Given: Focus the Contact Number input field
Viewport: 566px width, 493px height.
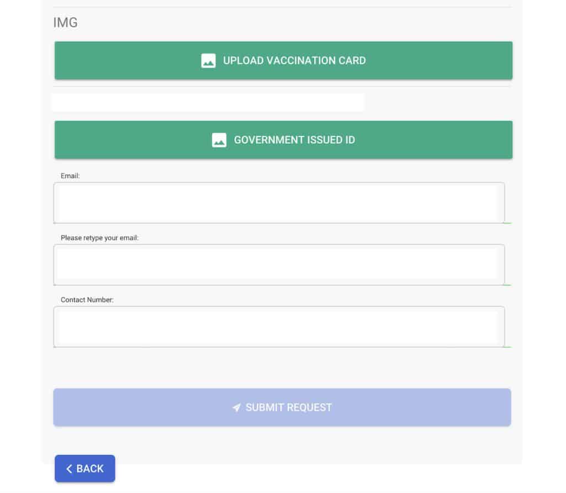Looking at the screenshot, I should click(x=279, y=327).
